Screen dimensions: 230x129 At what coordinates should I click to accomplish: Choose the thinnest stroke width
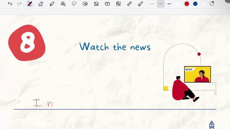(x=152, y=4)
